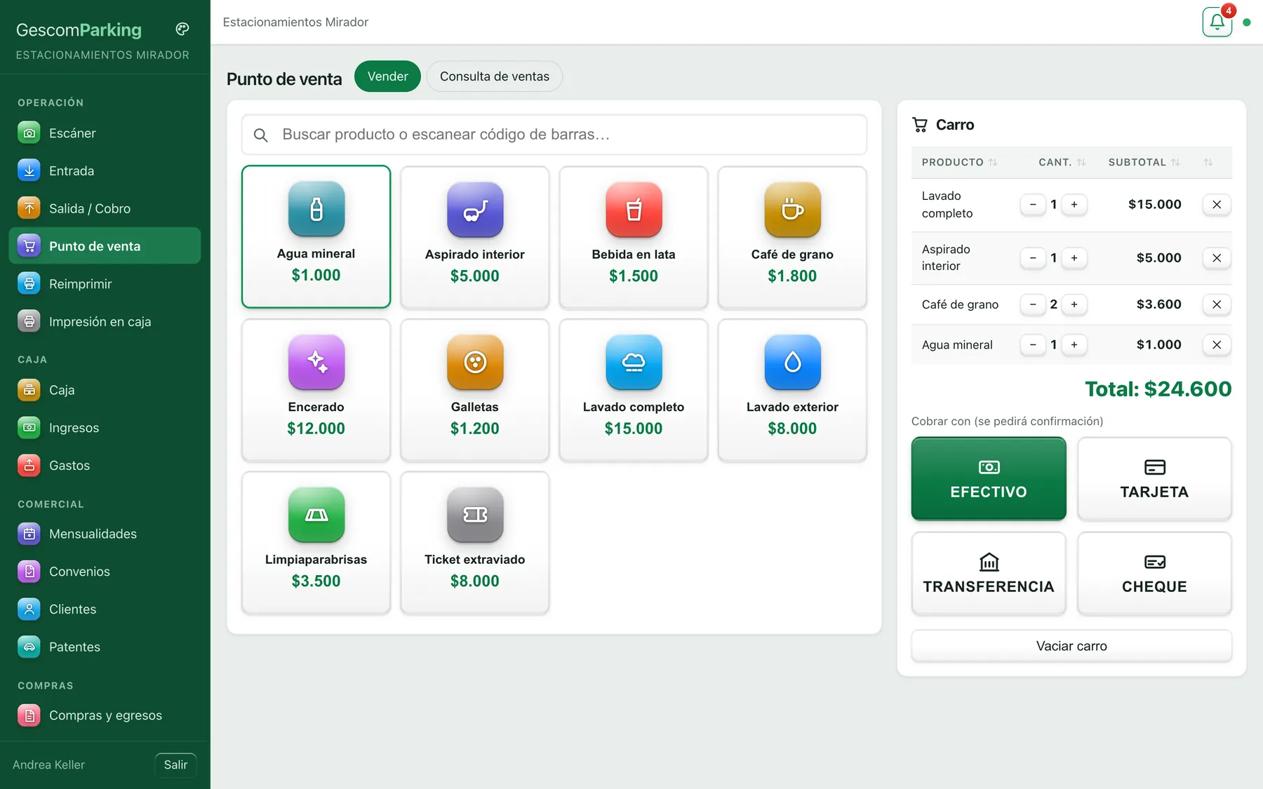Open Salida / Cobro section
Screen dimensions: 1263x789
105,209
